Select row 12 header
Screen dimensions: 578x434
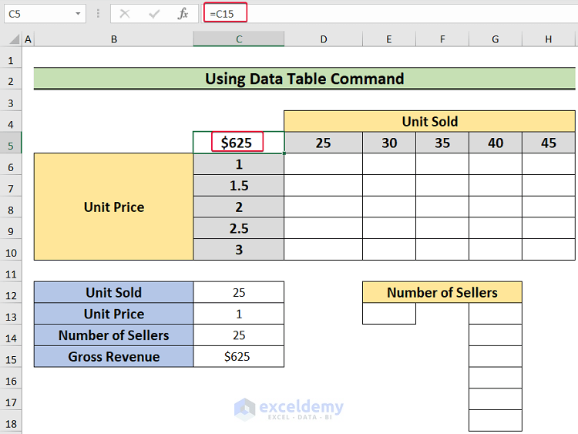[x=11, y=293]
